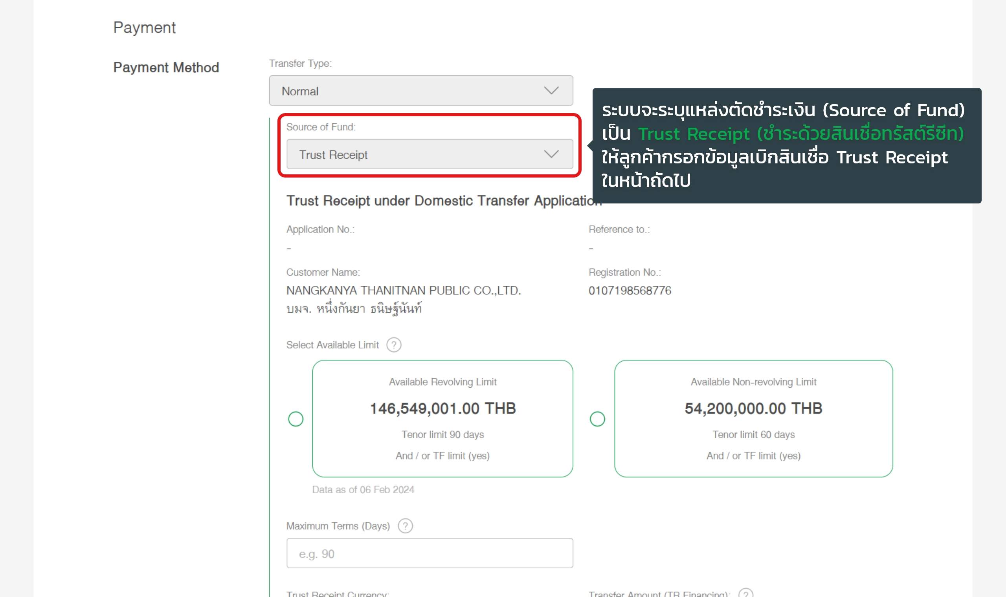Click the Reference to. field label

tap(619, 229)
